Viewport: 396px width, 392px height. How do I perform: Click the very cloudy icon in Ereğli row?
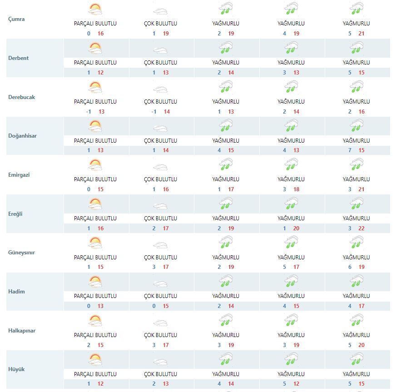(161, 204)
